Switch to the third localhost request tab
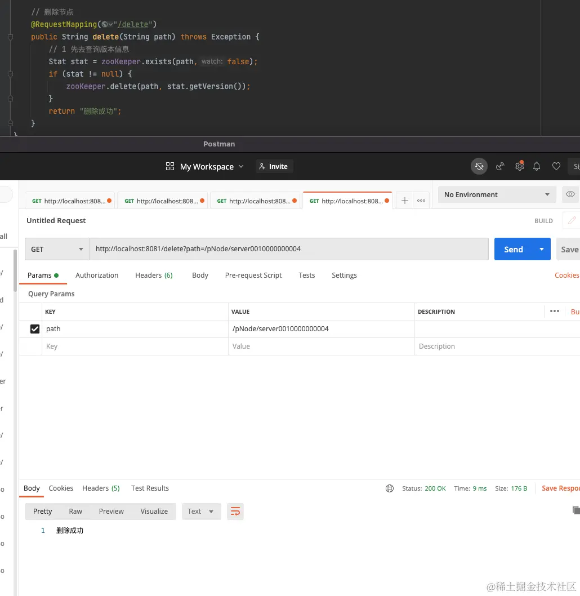580x596 pixels. tap(255, 201)
